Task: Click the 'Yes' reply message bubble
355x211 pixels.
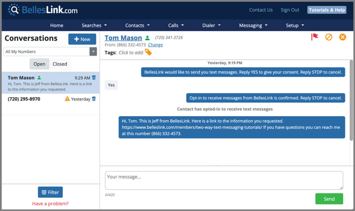Action: click(x=111, y=85)
